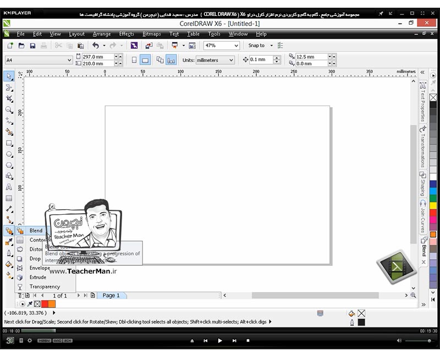Select the Fill tool bucket
Viewport: 440px width, 357px height.
(x=9, y=264)
